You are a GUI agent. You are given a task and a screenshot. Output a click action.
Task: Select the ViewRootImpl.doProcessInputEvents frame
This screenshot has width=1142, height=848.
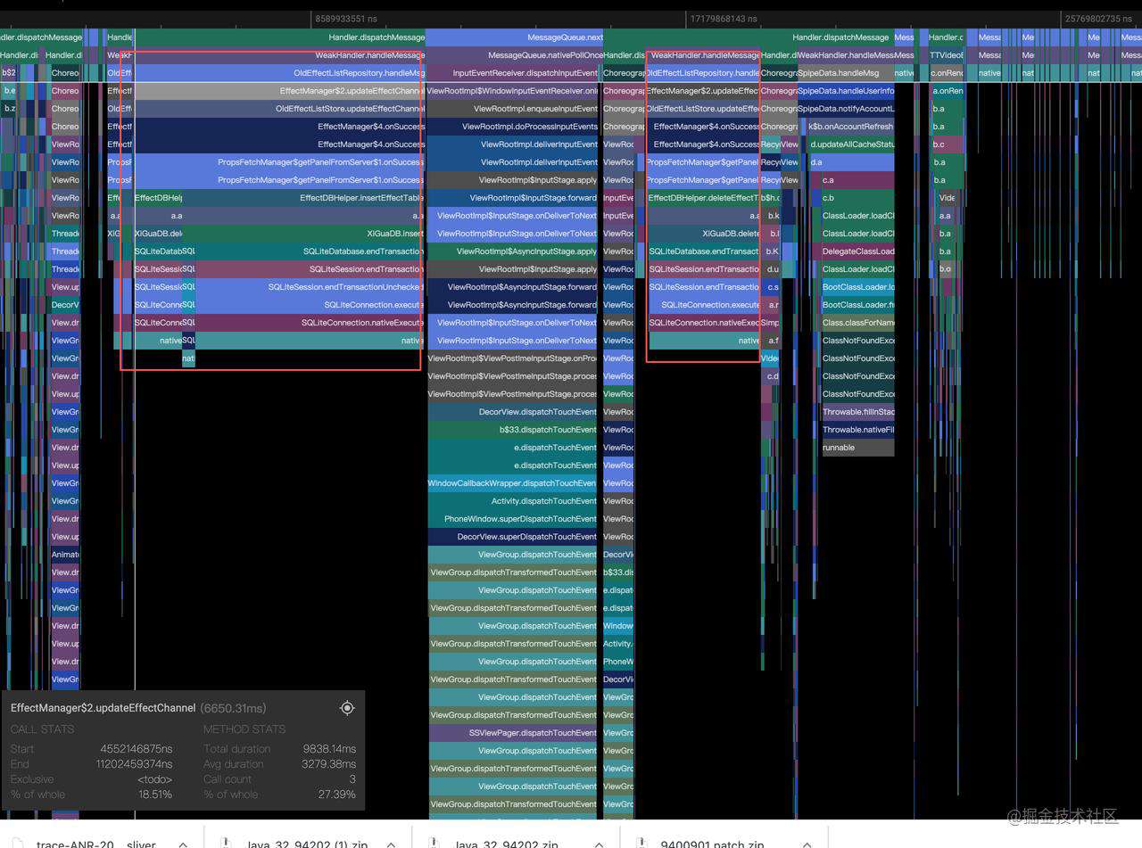click(x=513, y=127)
